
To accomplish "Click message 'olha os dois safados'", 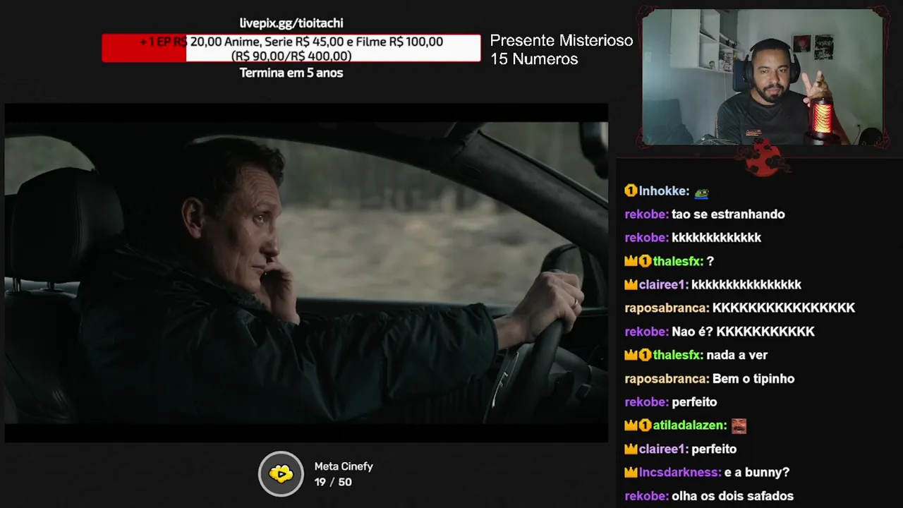I will click(x=732, y=496).
